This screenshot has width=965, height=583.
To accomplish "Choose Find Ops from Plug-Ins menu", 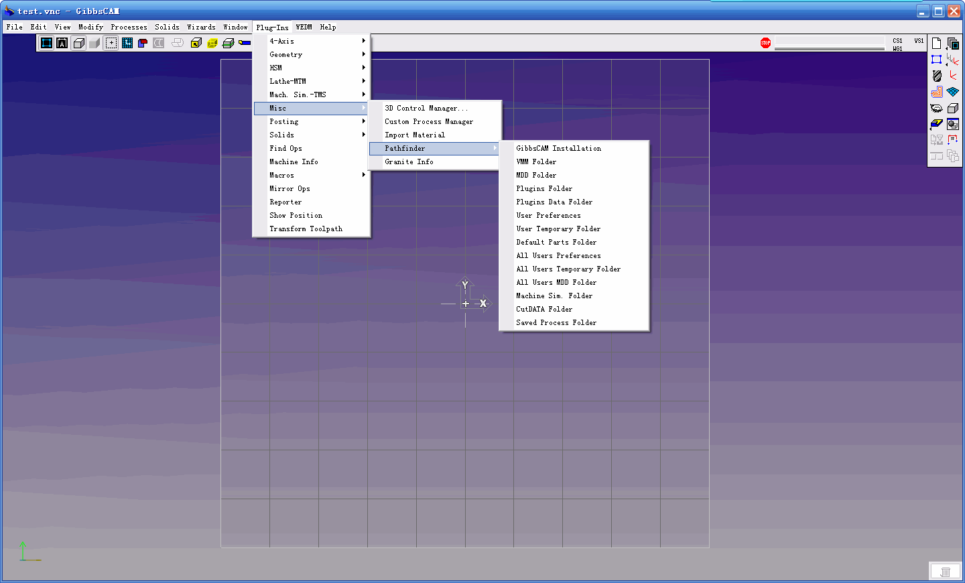I will click(312, 148).
